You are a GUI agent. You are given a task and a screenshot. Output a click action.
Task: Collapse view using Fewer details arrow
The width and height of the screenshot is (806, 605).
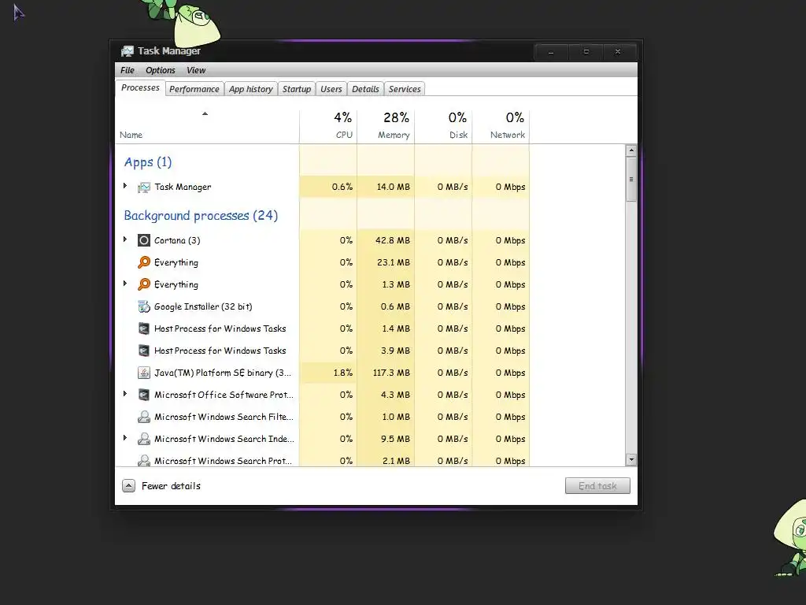tap(128, 485)
